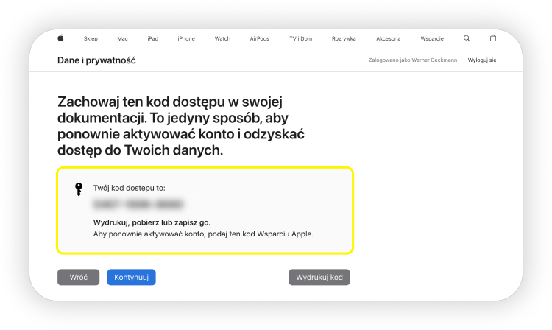The image size is (552, 330).
Task: Click 'Twój kod dostępu to:' label
Action: coord(130,188)
